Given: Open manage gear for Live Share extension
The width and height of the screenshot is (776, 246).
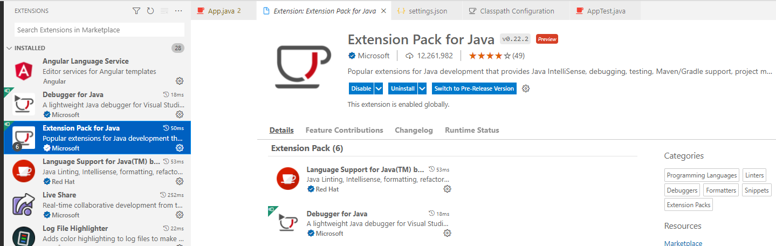Looking at the screenshot, I should coord(180,215).
